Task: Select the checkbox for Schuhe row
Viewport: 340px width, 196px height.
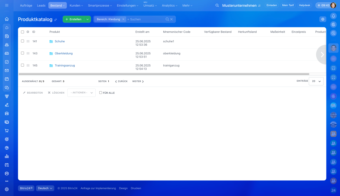Action: pos(23,41)
